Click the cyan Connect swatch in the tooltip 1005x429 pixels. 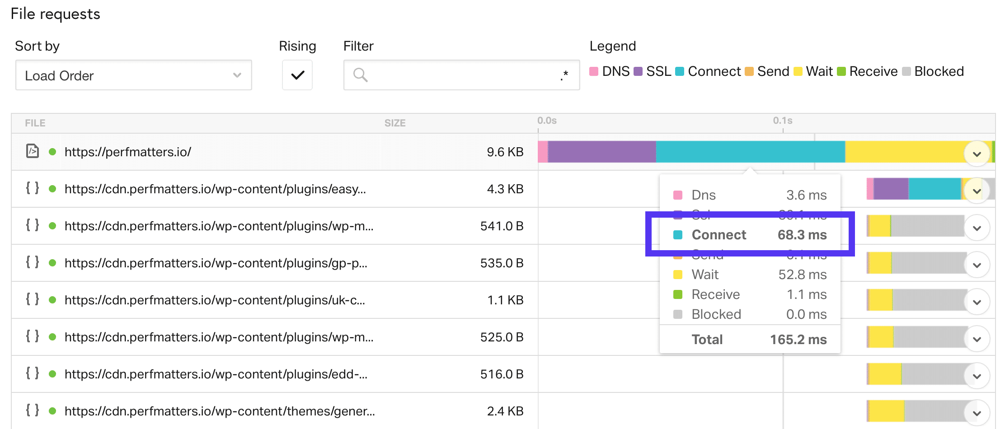(x=677, y=235)
